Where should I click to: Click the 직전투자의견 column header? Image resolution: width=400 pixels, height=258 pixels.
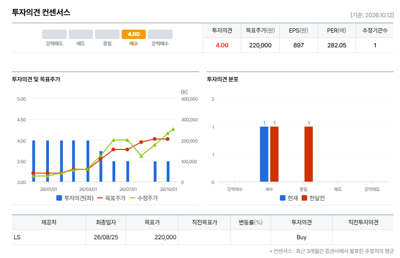pos(363,222)
